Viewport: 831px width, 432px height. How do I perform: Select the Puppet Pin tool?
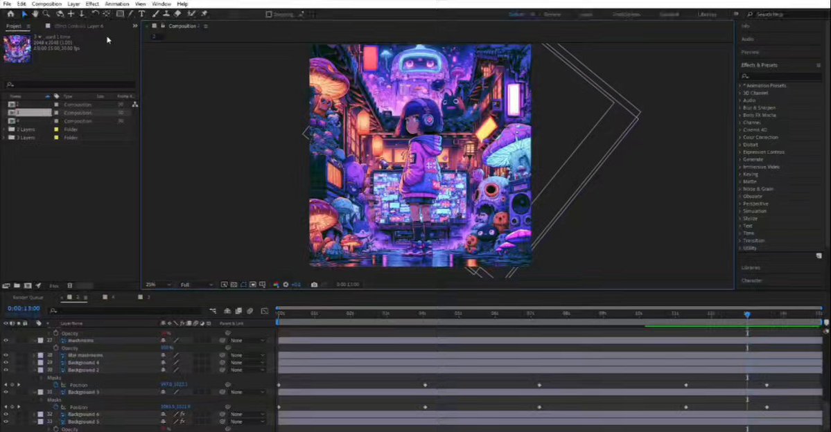(204, 14)
